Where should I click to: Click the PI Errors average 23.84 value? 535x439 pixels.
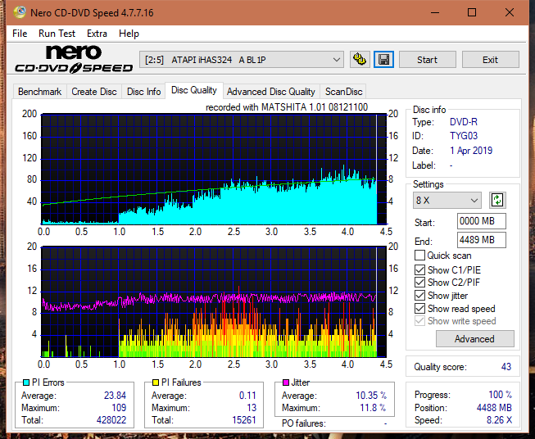click(115, 396)
